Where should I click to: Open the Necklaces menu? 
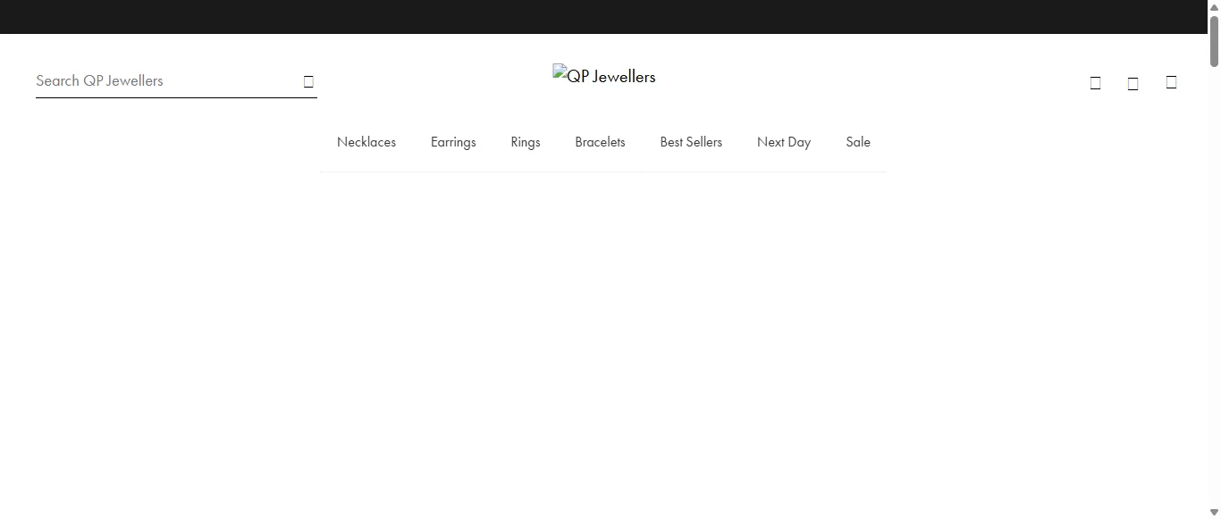coord(366,142)
